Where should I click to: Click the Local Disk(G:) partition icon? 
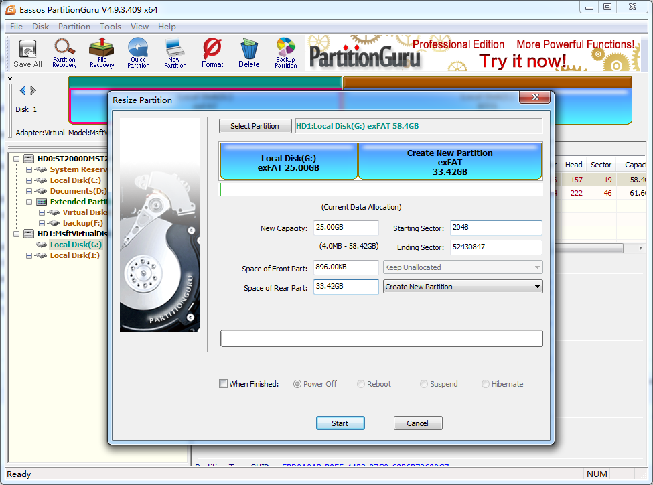tap(41, 245)
